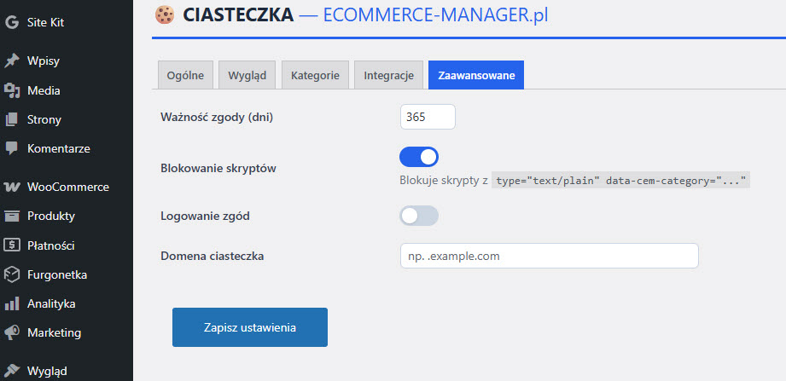This screenshot has height=381, width=786.
Task: Click the Wpisy pushpin icon
Action: (x=12, y=61)
